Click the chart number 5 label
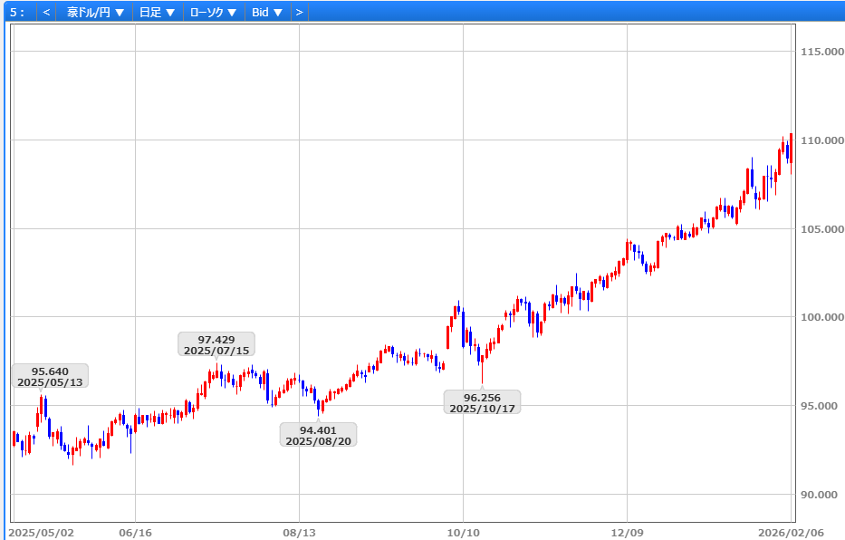This screenshot has width=845, height=540. point(16,13)
